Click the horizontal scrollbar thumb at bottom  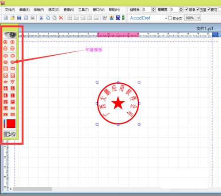pos(32,189)
